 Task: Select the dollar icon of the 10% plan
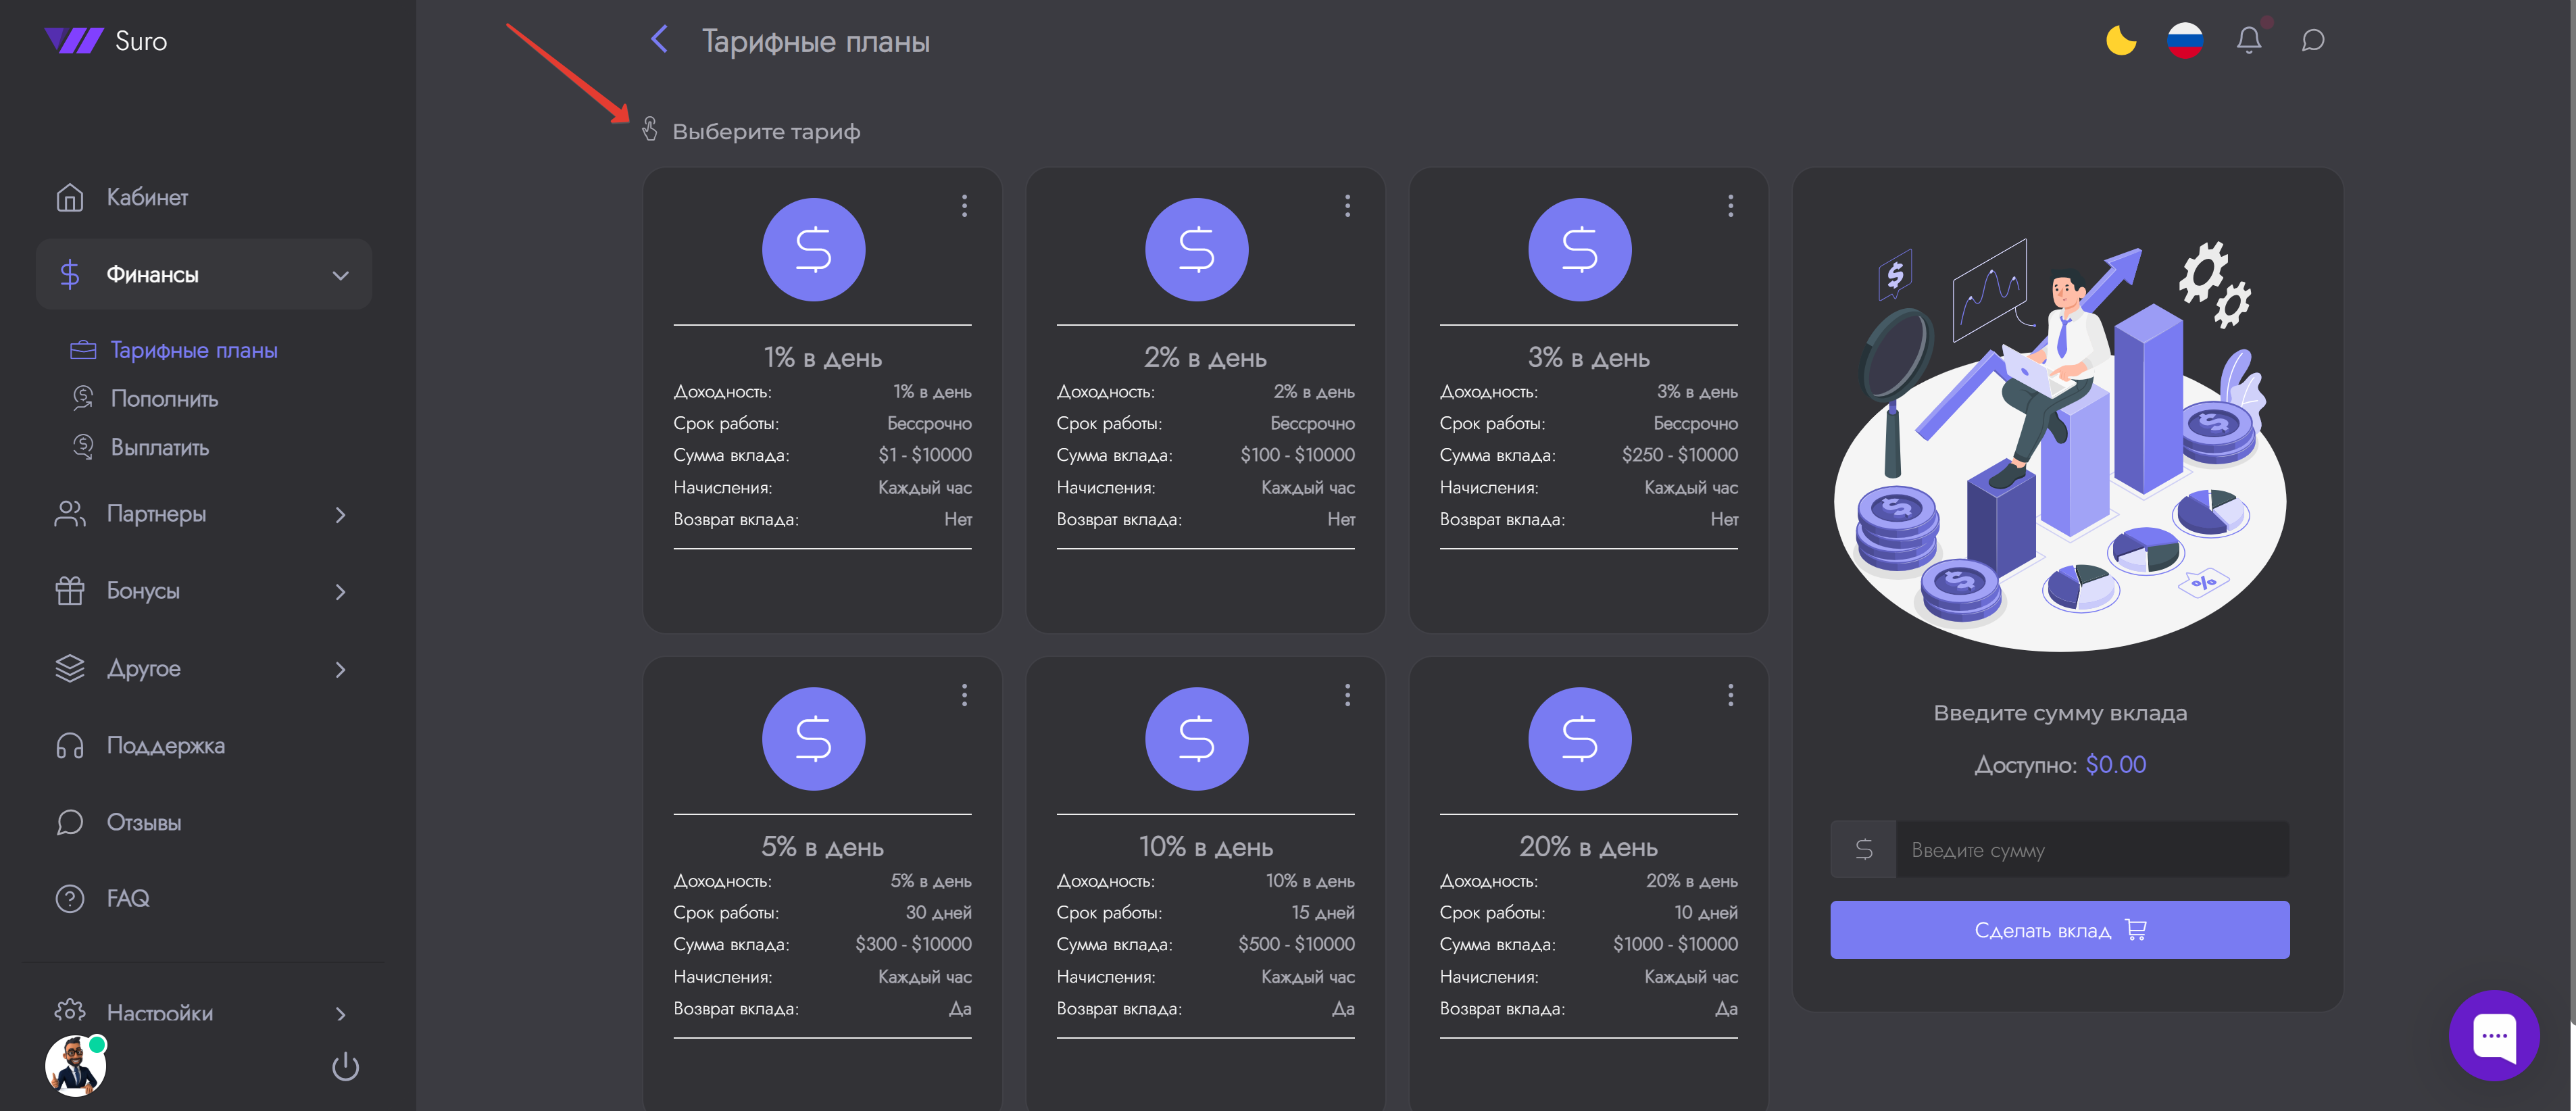click(x=1196, y=738)
